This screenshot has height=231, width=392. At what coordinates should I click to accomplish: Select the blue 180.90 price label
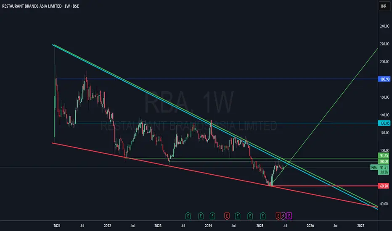click(384, 79)
